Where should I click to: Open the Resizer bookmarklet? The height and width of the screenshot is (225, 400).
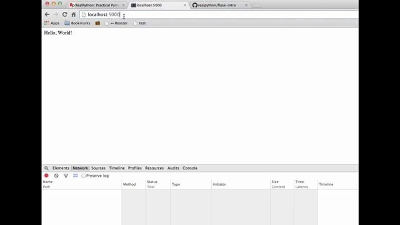(x=116, y=23)
